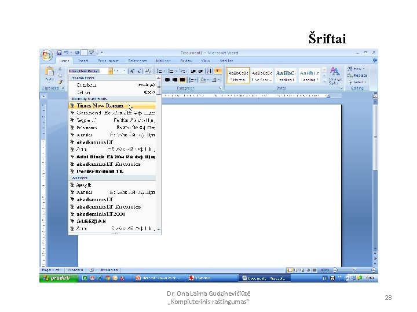Click the Zoom In plus button
Image resolution: width=417 pixels, height=312 pixels.
click(x=374, y=270)
